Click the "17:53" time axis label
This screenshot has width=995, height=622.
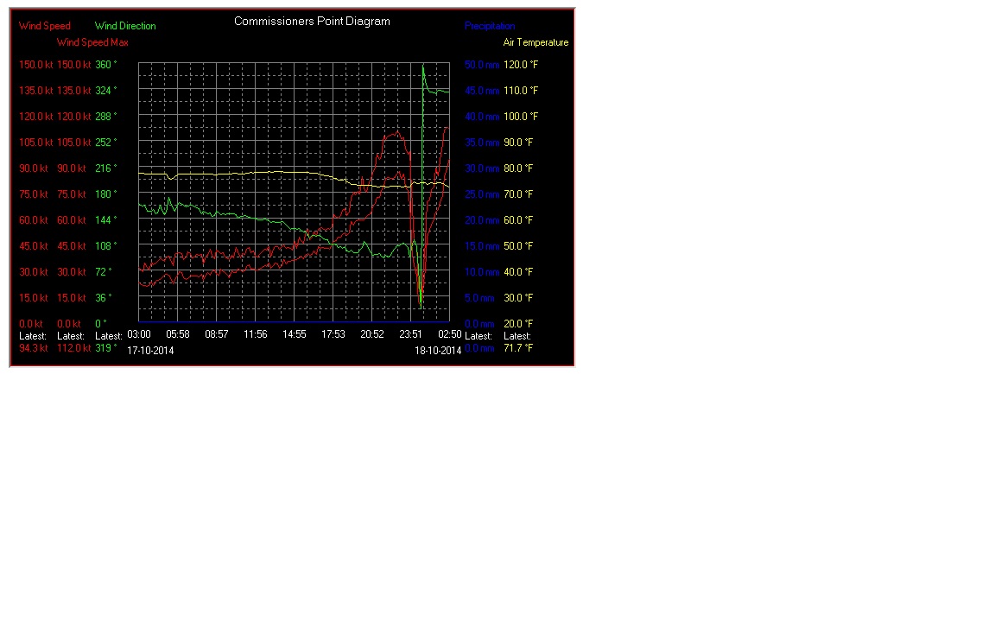333,334
